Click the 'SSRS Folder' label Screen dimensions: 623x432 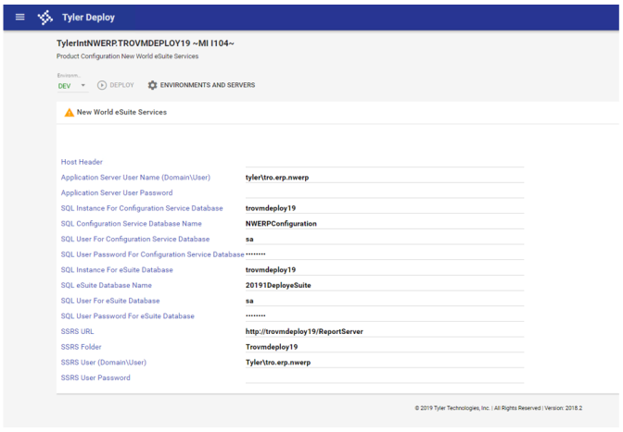[81, 347]
